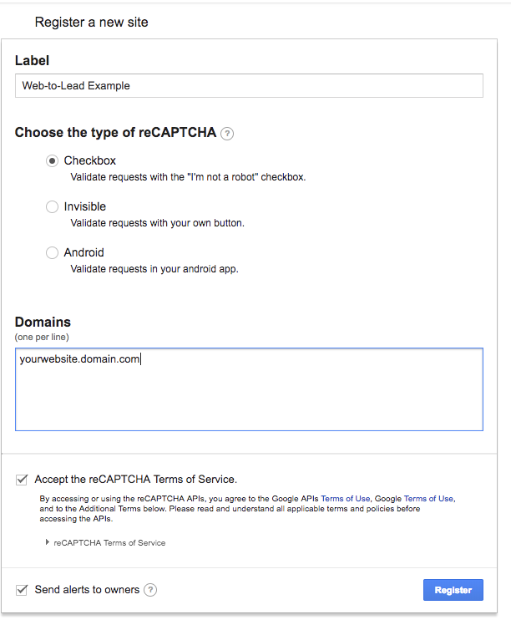
Task: Click the "Validate requests with your own button" description
Action: (x=157, y=223)
